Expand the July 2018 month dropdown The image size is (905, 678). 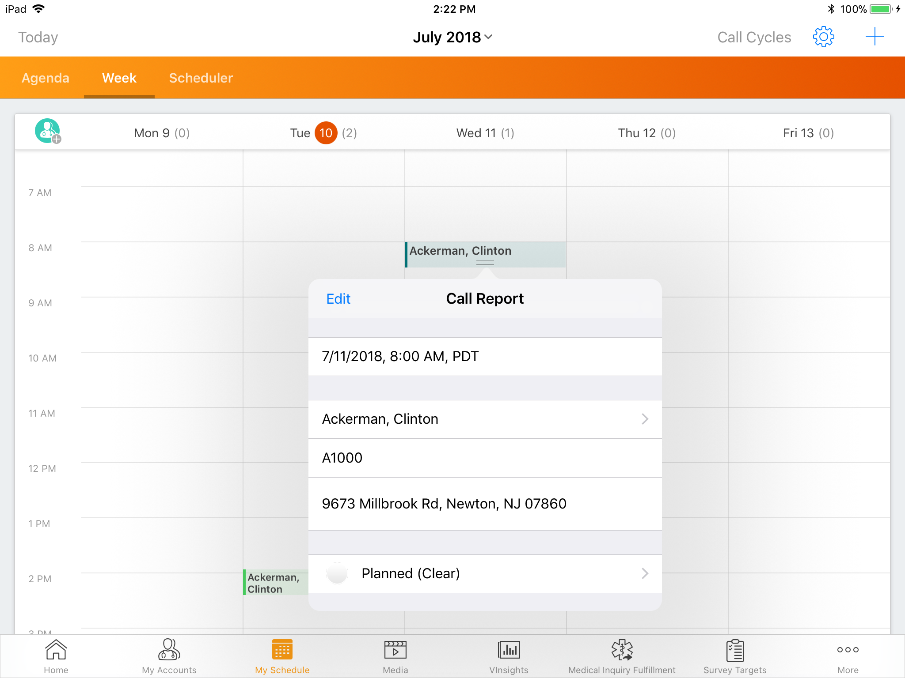coord(452,37)
